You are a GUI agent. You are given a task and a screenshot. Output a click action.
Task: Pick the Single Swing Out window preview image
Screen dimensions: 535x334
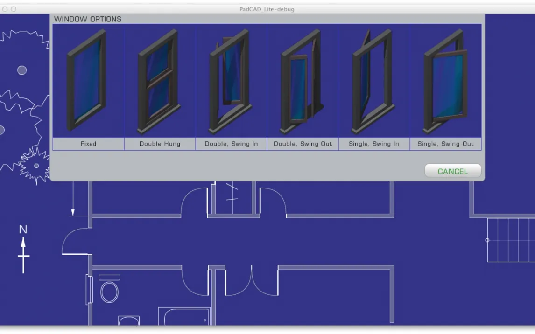click(x=445, y=81)
